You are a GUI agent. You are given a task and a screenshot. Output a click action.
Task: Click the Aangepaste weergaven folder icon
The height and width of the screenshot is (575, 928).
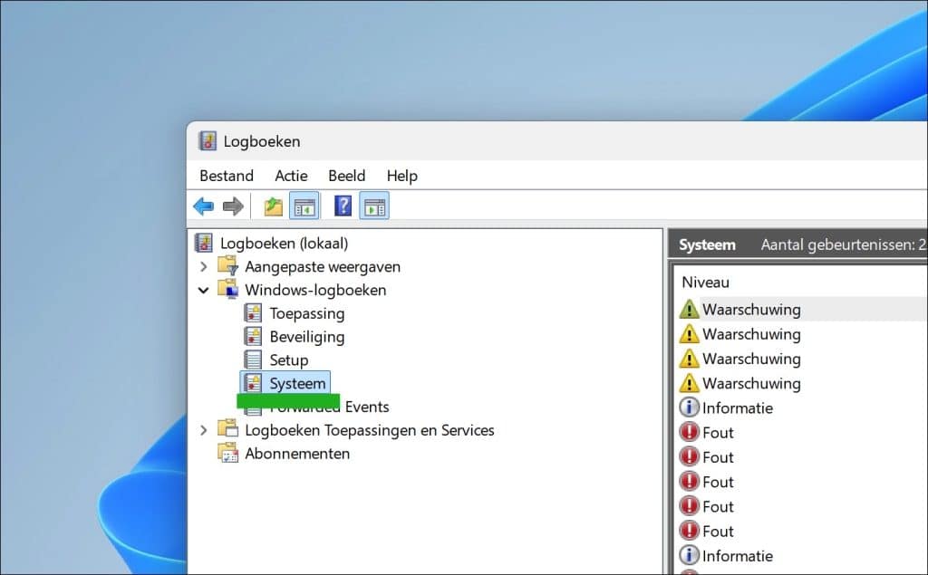[227, 266]
